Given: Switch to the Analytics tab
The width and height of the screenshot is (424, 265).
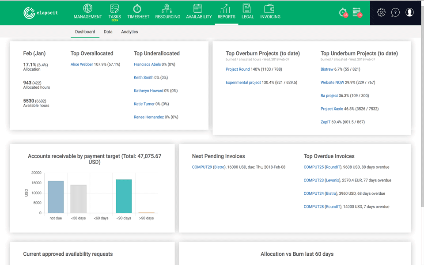Looking at the screenshot, I should 129,32.
